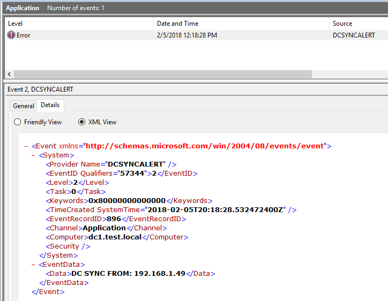Collapse the Event root XML node

[x=26, y=146]
